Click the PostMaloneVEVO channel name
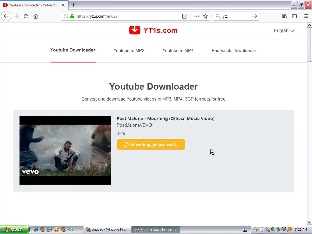312x234 pixels. pyautogui.click(x=134, y=125)
